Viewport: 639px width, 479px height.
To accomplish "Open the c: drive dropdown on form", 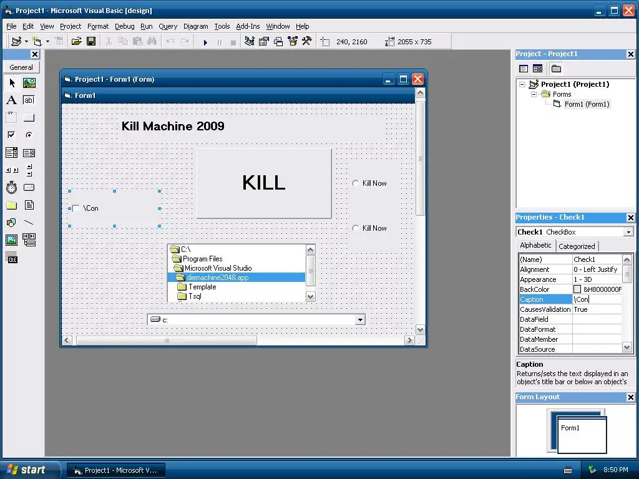I will pos(360,320).
